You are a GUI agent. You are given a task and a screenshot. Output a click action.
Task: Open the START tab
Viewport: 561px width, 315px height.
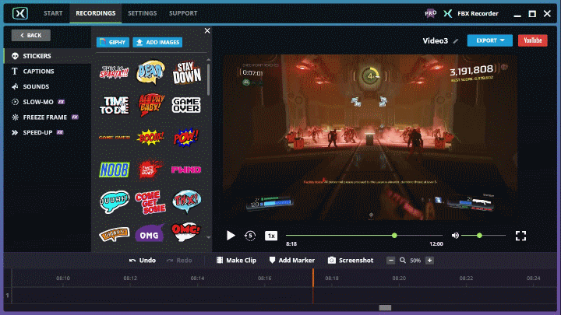click(53, 13)
